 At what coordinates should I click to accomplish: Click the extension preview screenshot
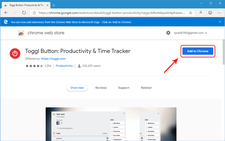(111, 124)
